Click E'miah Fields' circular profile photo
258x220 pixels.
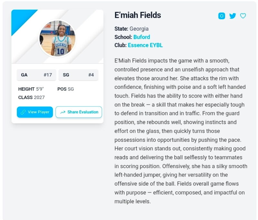(57, 38)
